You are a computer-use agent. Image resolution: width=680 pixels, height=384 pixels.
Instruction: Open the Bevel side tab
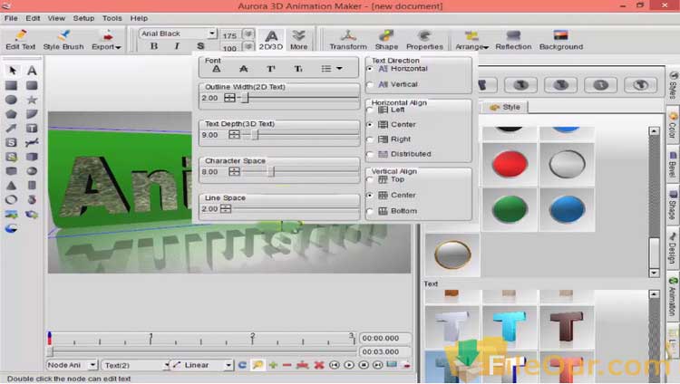673,165
